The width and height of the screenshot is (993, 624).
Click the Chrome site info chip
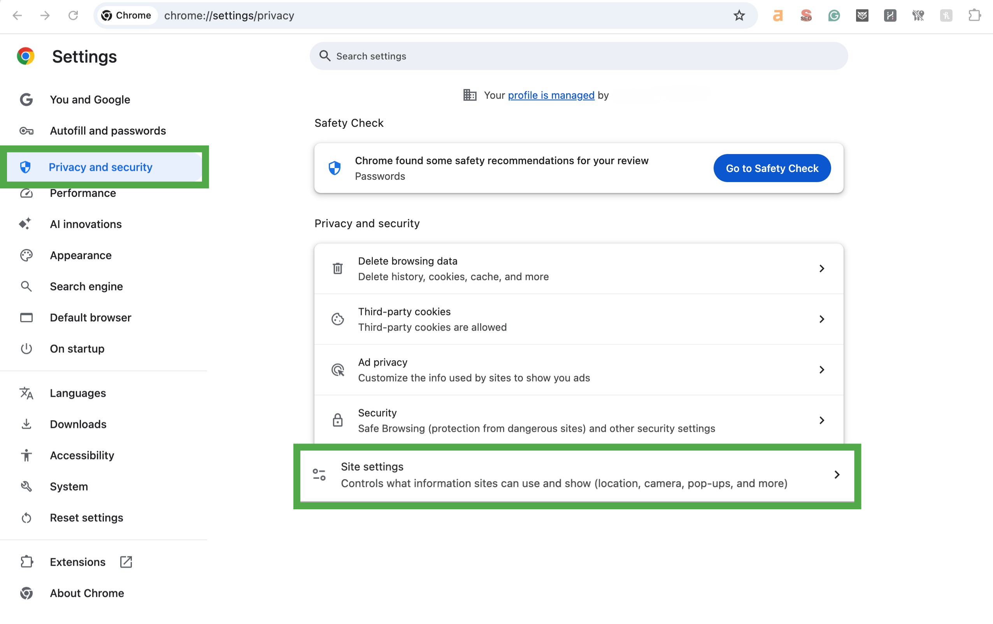[x=126, y=16]
